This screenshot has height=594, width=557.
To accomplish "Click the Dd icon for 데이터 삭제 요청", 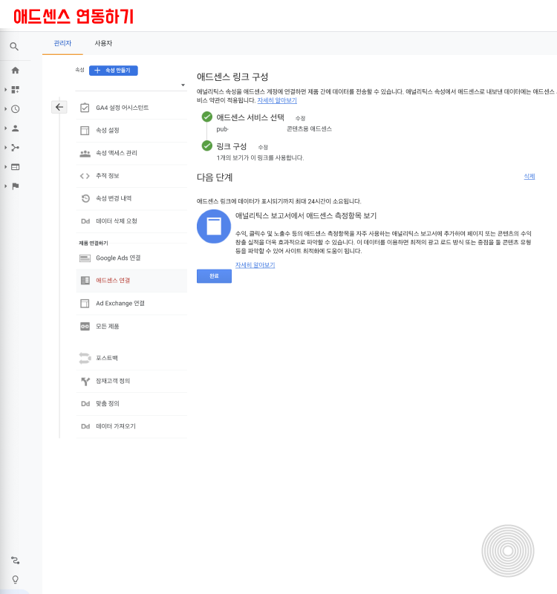I will (85, 221).
